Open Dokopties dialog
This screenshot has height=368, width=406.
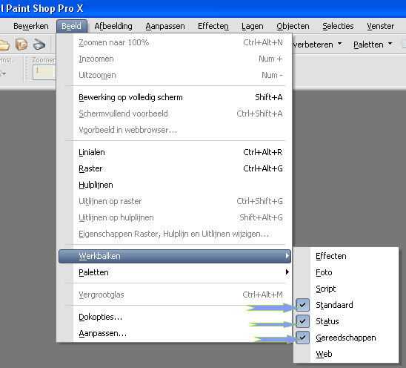click(x=175, y=317)
